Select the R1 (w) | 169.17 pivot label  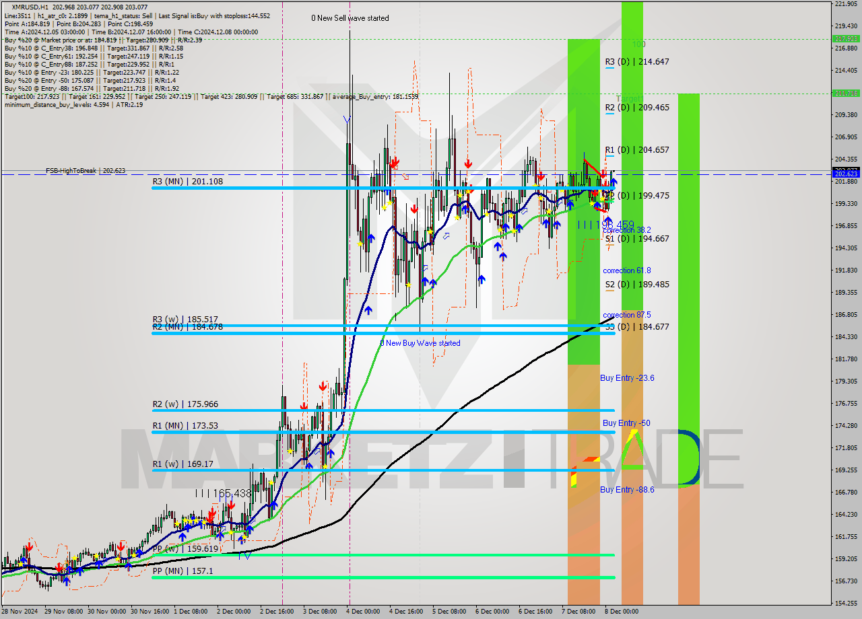pyautogui.click(x=183, y=464)
